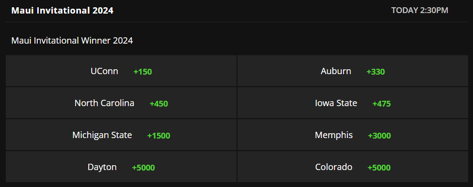
Task: Collapse the Maui Invitational 2024 event header
Action: (x=63, y=11)
